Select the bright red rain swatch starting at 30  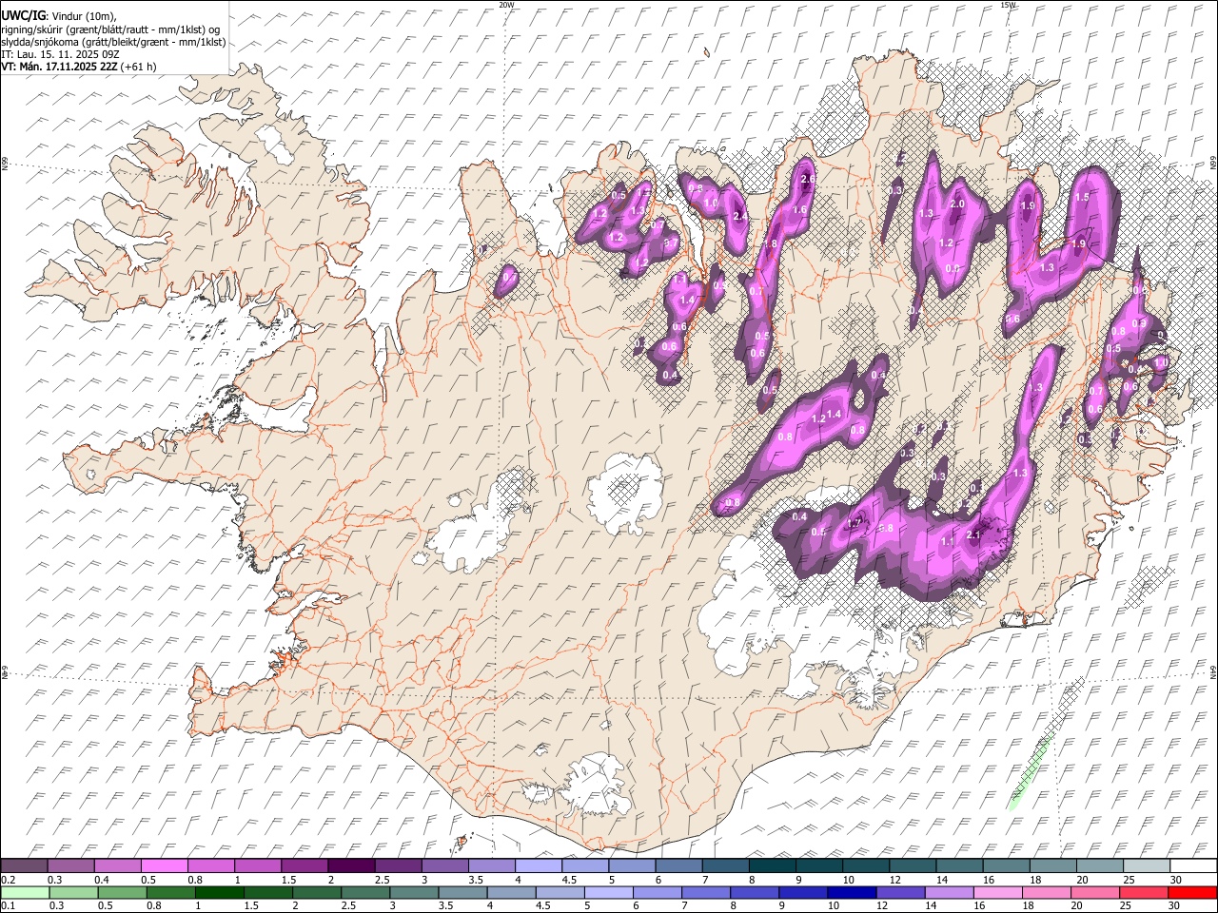coord(1192,892)
